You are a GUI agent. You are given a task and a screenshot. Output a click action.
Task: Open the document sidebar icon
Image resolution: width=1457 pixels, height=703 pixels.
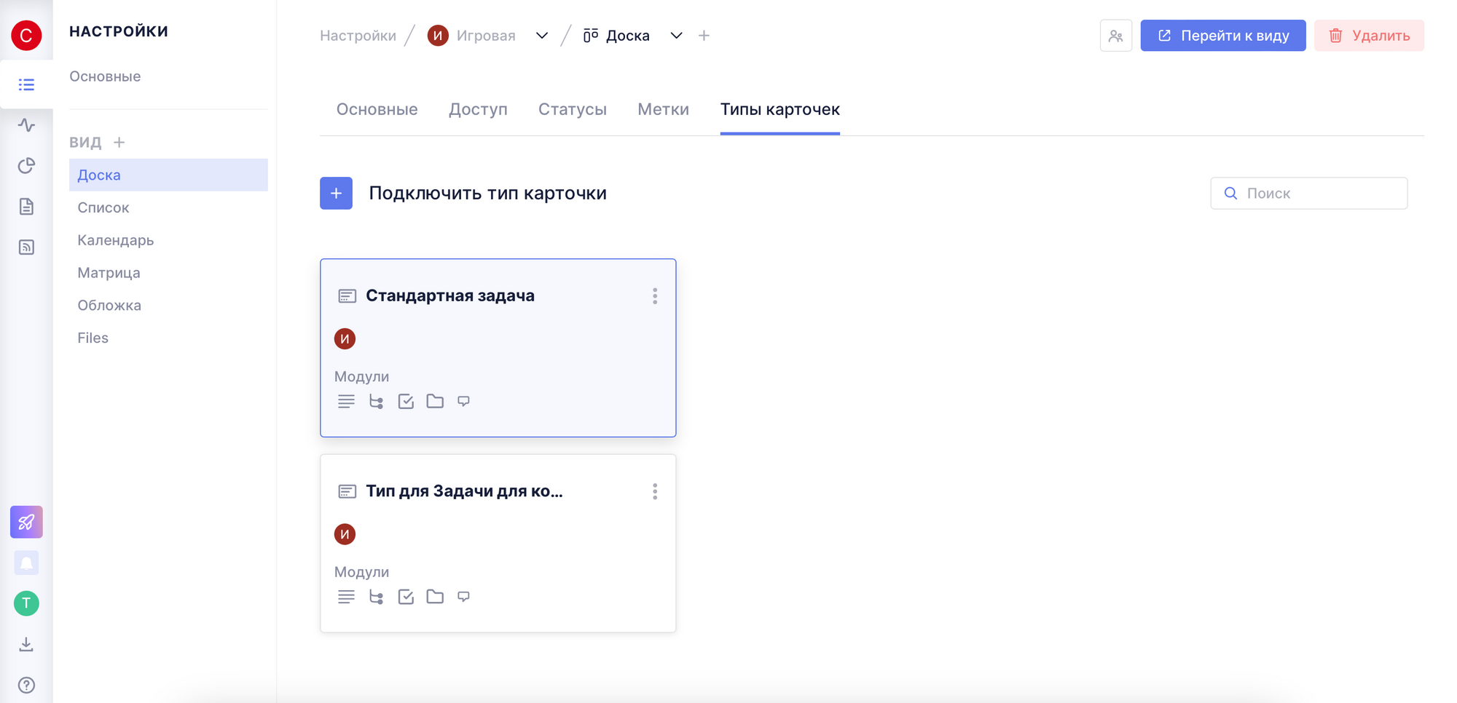(26, 207)
